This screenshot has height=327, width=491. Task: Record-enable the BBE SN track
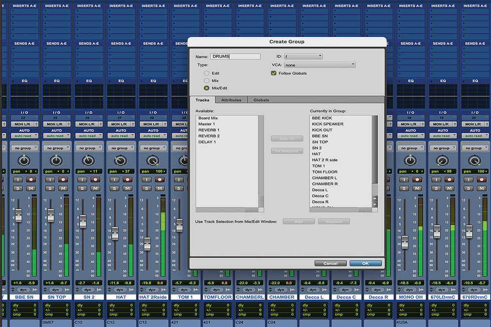(x=31, y=180)
